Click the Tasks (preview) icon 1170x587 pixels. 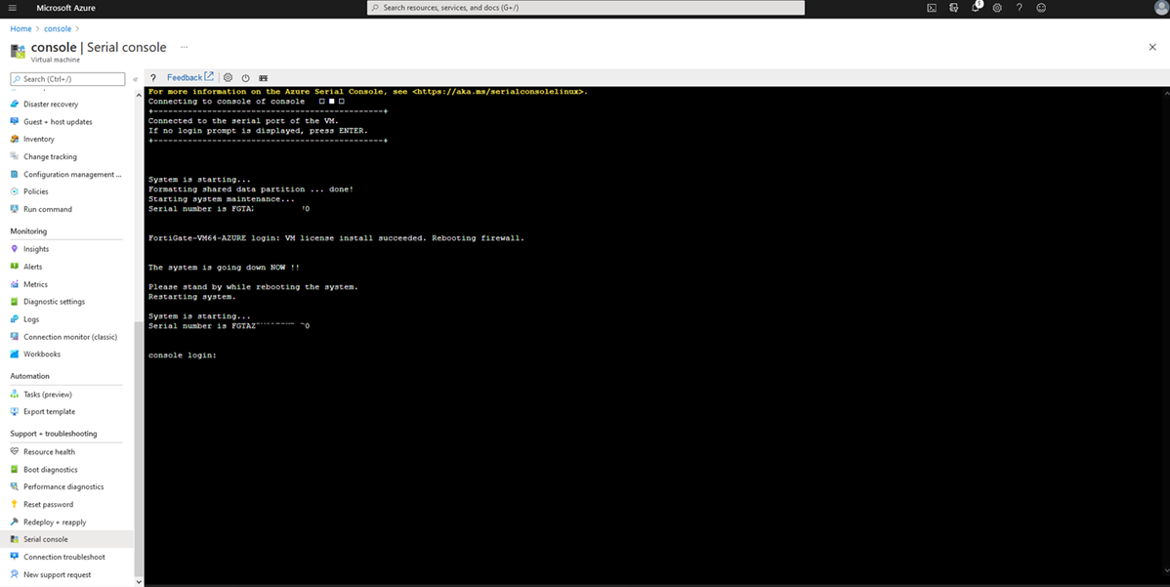click(x=15, y=394)
